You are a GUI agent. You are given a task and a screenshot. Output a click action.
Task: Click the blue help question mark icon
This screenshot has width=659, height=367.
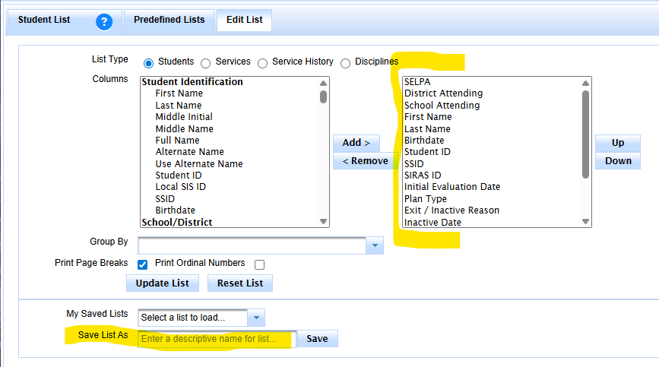coord(104,21)
